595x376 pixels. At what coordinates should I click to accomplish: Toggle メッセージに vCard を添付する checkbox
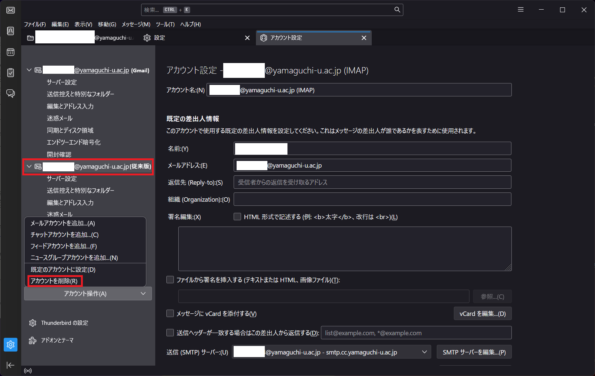[170, 313]
